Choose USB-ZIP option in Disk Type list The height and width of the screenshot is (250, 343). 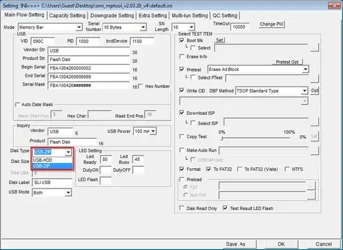[x=52, y=166]
